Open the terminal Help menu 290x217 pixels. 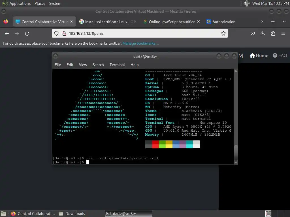135,65
